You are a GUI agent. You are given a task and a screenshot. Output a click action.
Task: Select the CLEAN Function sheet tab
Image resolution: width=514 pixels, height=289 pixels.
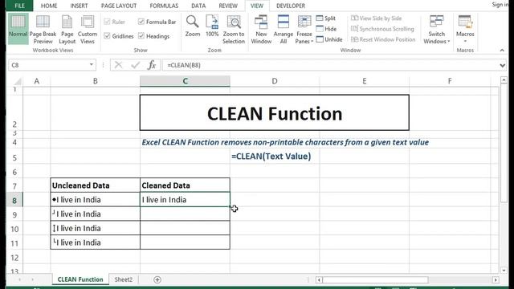(x=80, y=279)
